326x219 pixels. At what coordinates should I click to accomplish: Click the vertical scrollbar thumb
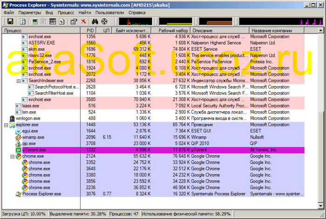320,157
